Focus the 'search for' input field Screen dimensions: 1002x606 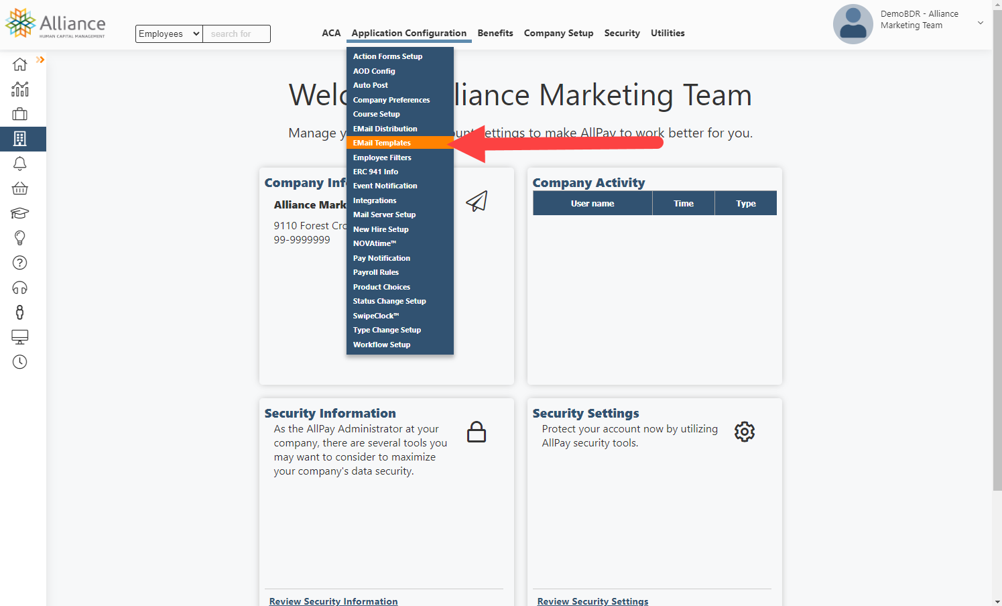(237, 34)
